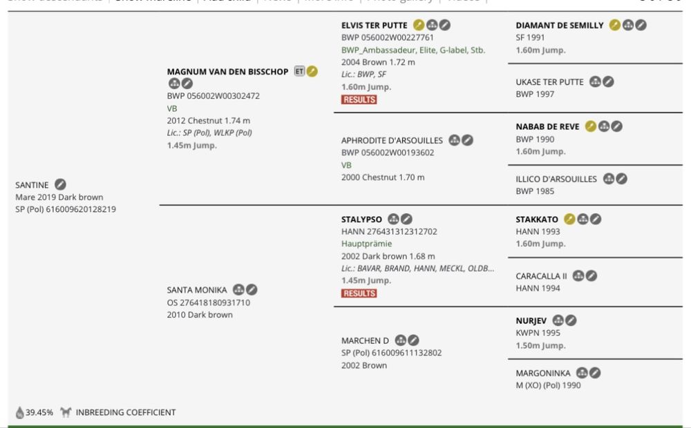This screenshot has height=428, width=691.
Task: Open the pedigree tree icon beside Stalypso
Action: (x=394, y=220)
